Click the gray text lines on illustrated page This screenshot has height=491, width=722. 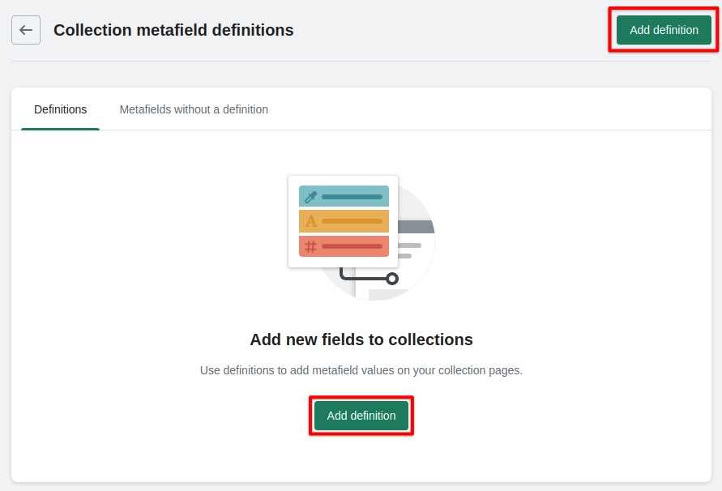click(409, 245)
